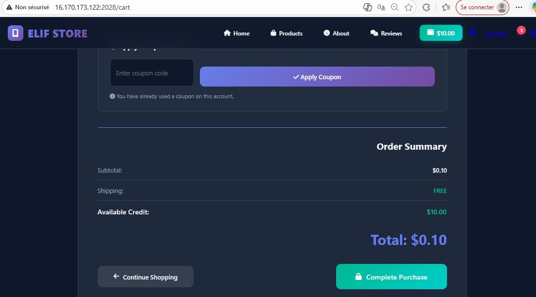Open the browser extensions puzzle icon

coord(426,7)
